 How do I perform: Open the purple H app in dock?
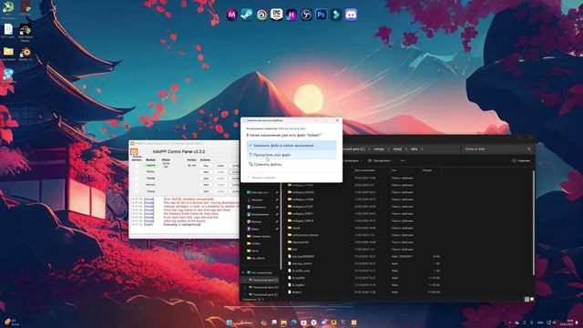(x=291, y=15)
